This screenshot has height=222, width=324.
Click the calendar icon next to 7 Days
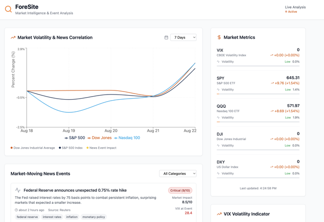tap(166, 37)
